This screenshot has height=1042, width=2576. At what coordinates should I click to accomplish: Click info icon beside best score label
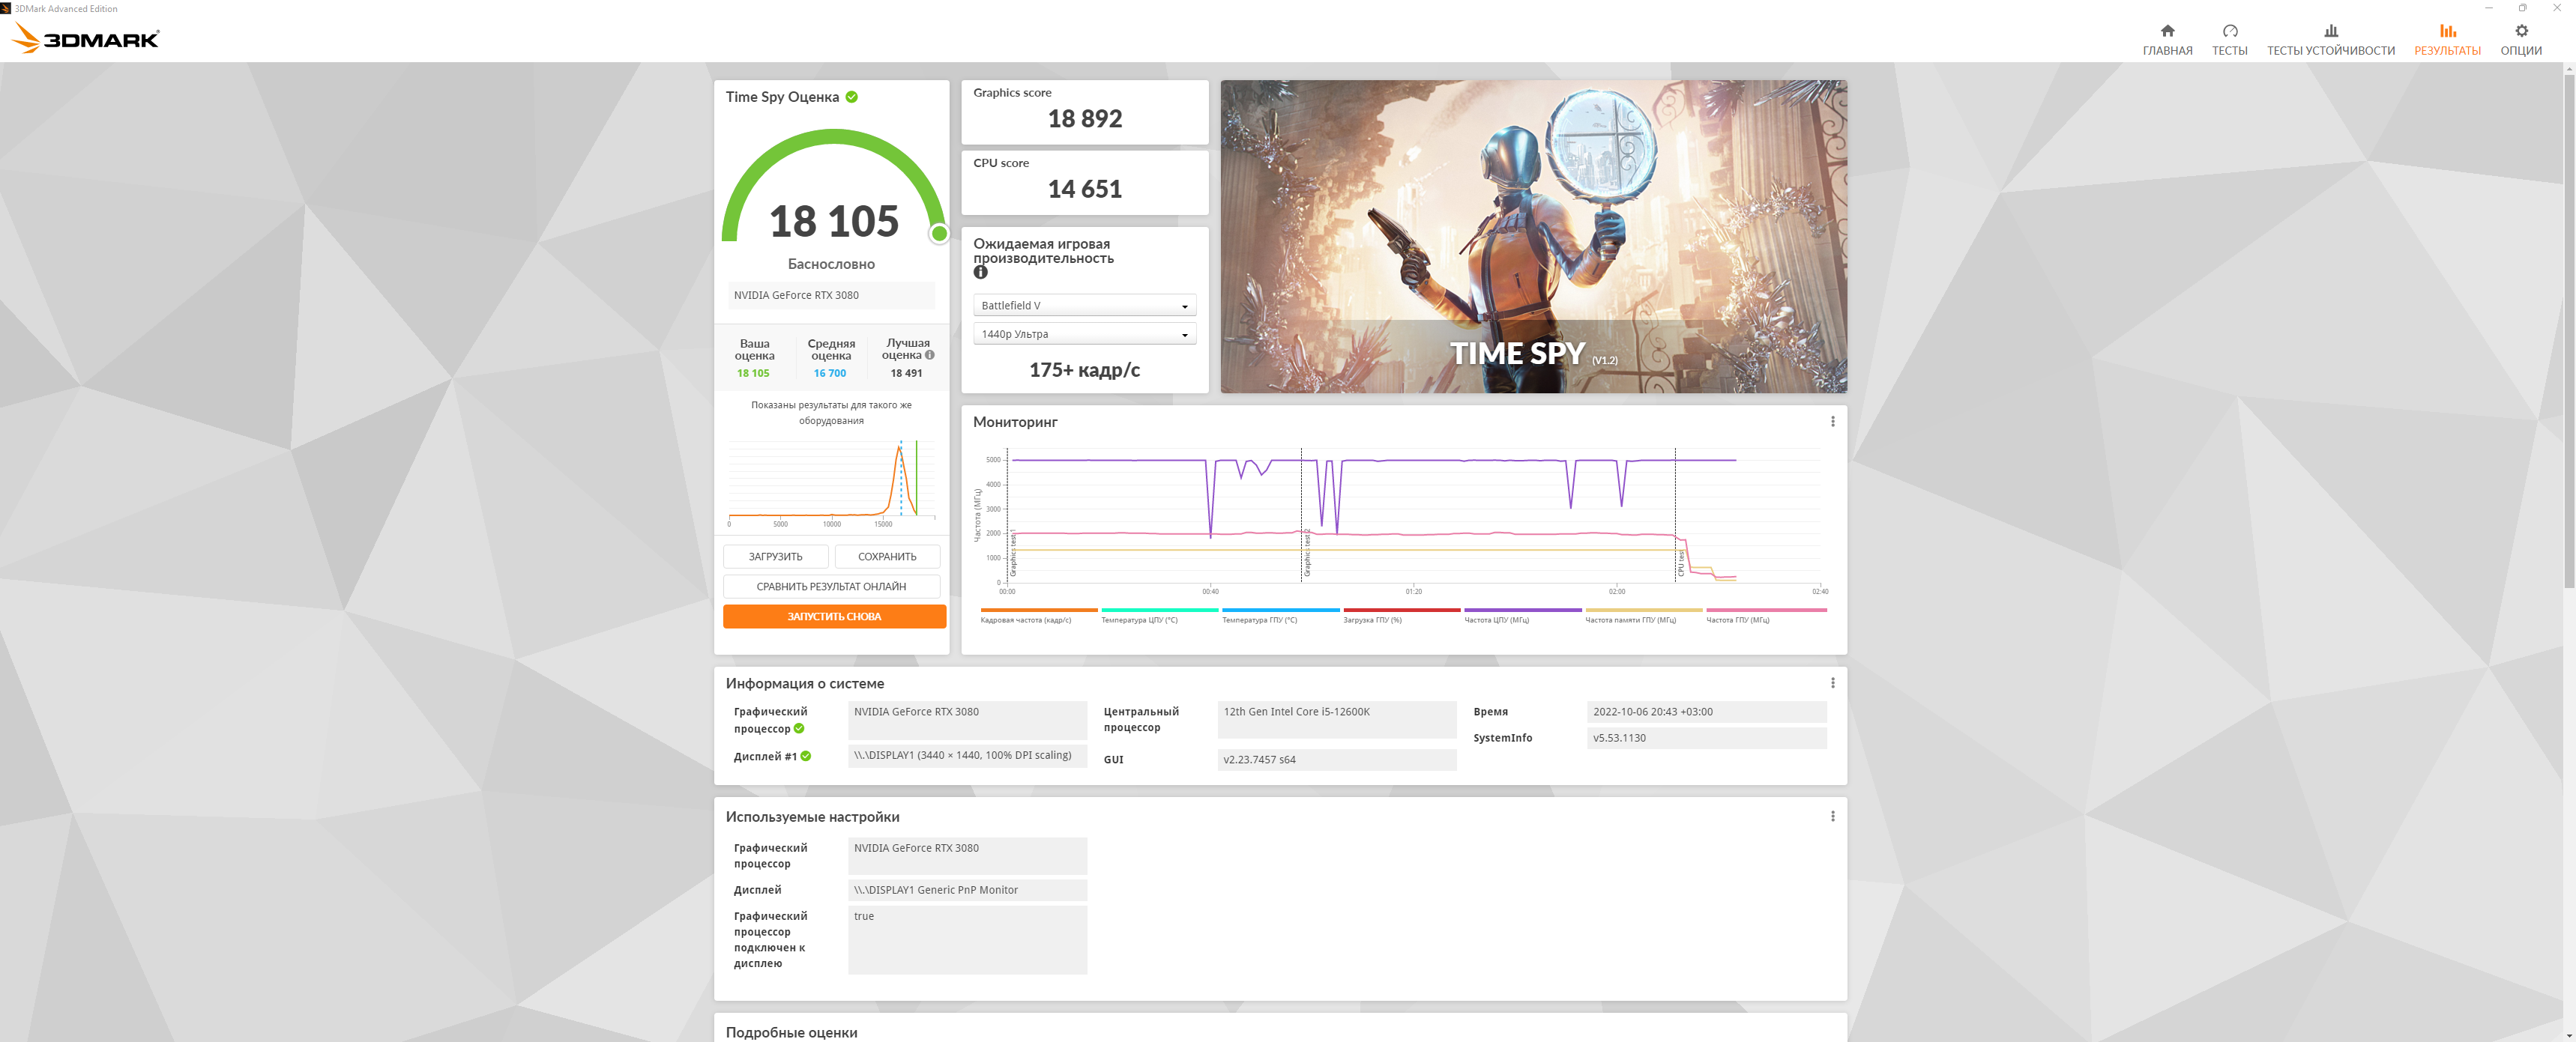pyautogui.click(x=930, y=356)
